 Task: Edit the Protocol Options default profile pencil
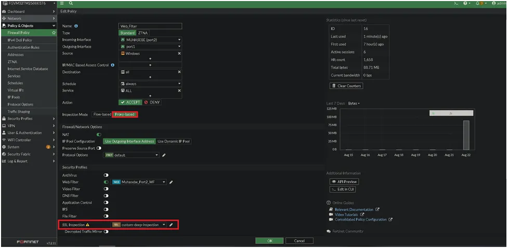164,155
